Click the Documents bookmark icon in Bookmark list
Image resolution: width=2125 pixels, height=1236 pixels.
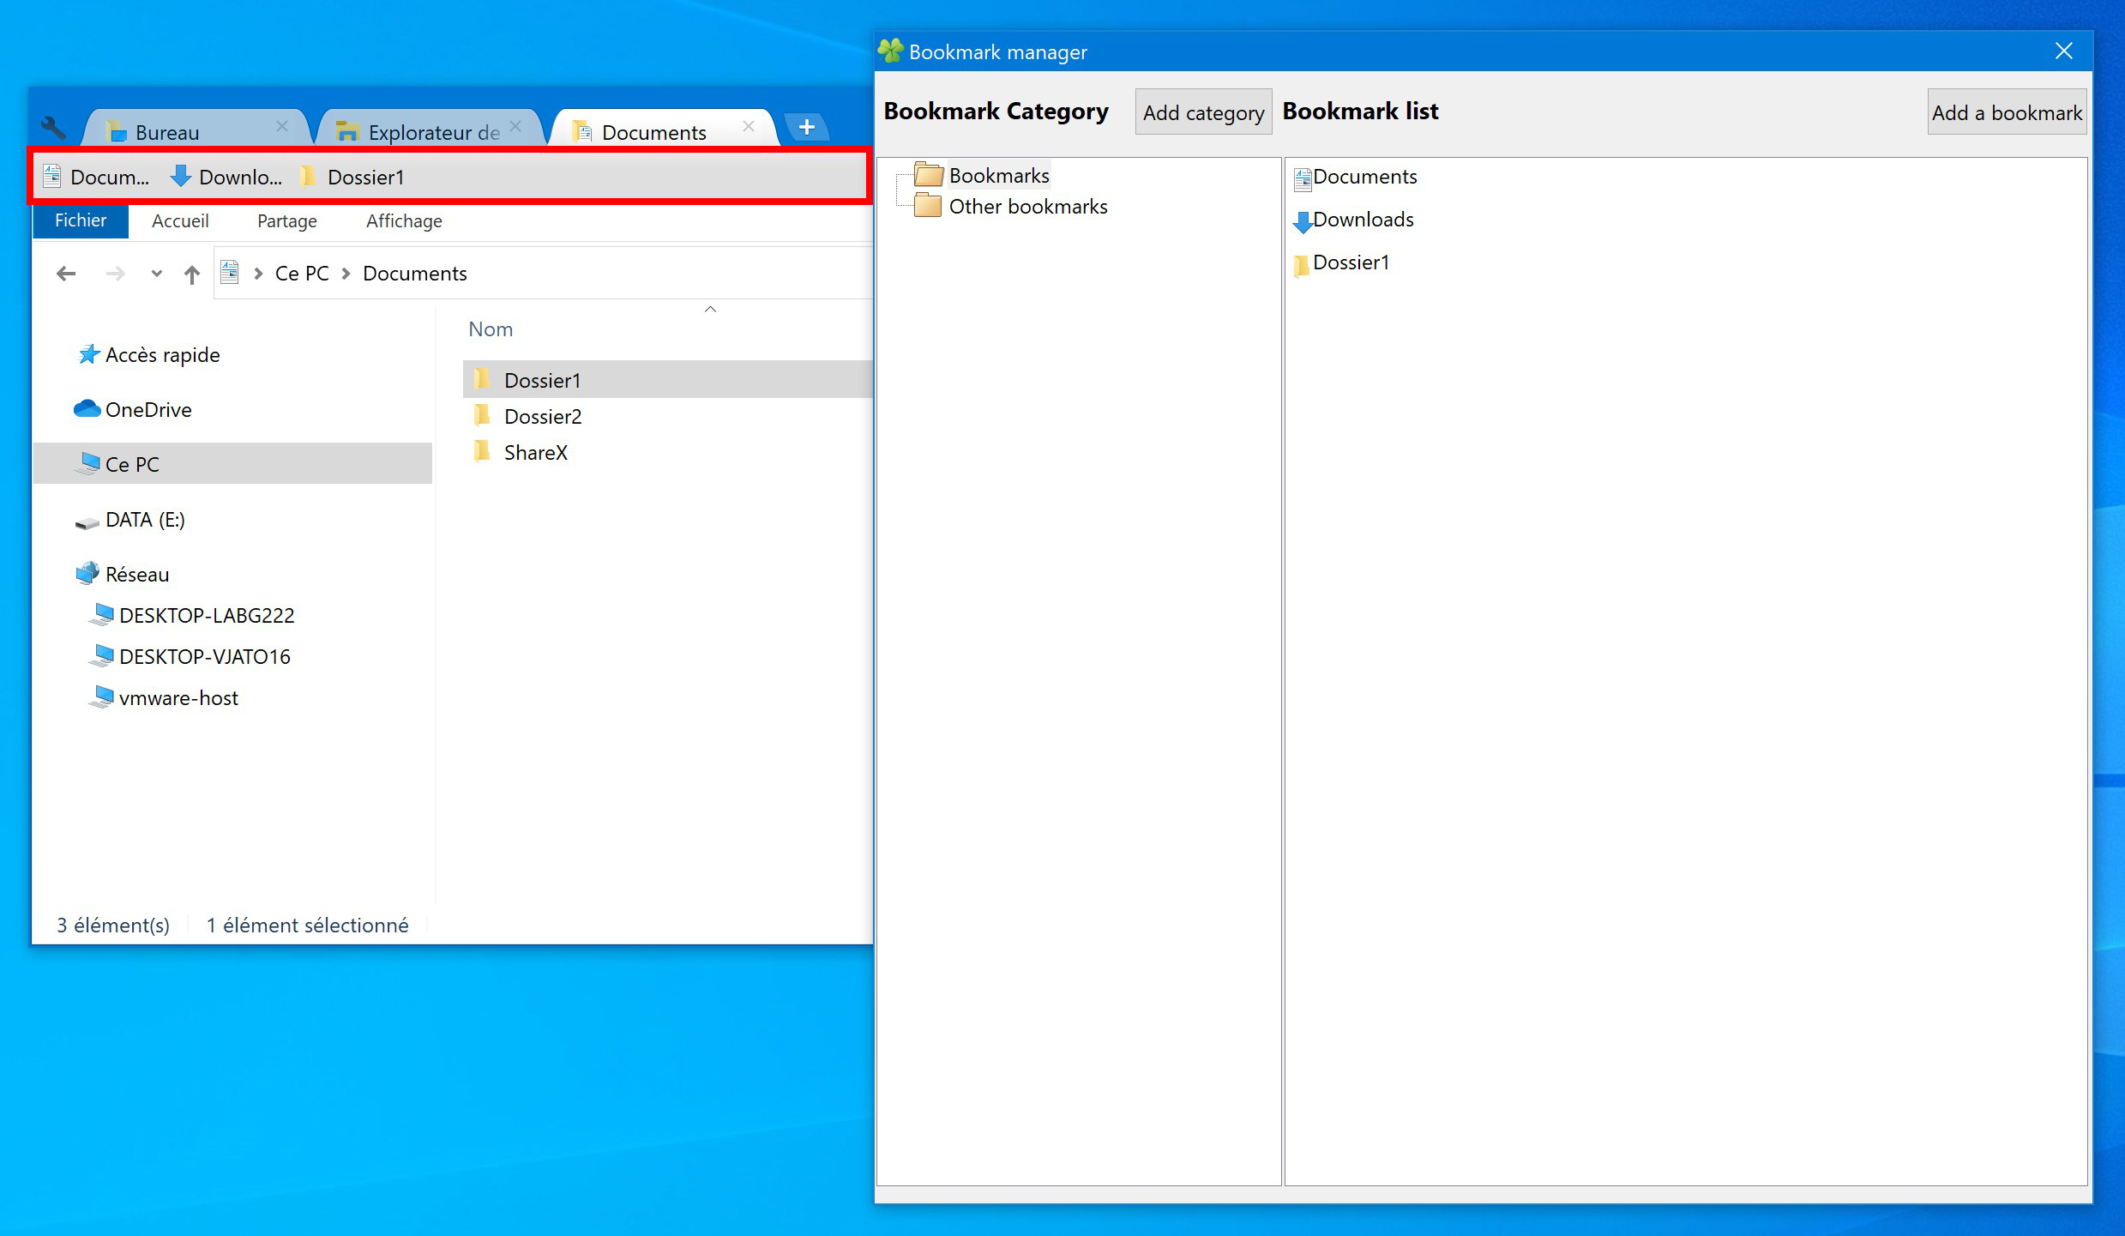[1303, 178]
